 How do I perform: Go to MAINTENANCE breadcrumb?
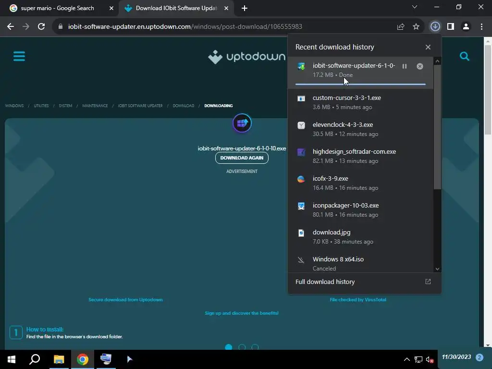[x=95, y=106]
